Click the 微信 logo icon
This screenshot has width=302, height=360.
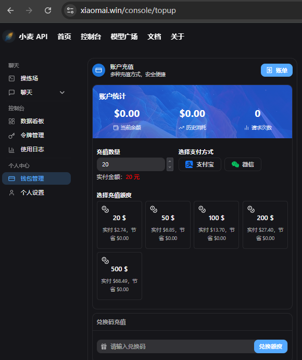tap(235, 164)
